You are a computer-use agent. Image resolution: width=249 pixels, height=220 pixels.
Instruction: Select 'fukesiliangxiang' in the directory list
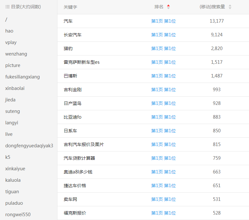coord(22,77)
